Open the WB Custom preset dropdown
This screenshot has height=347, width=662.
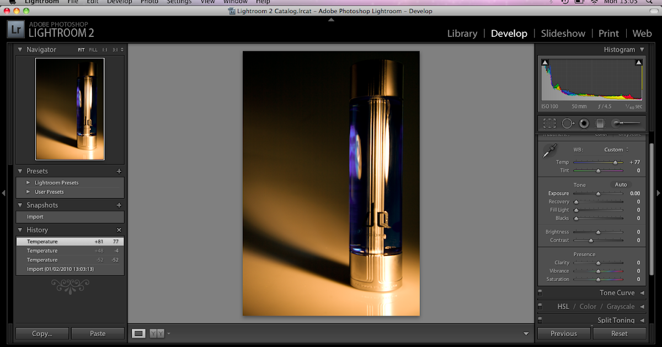[x=616, y=150]
